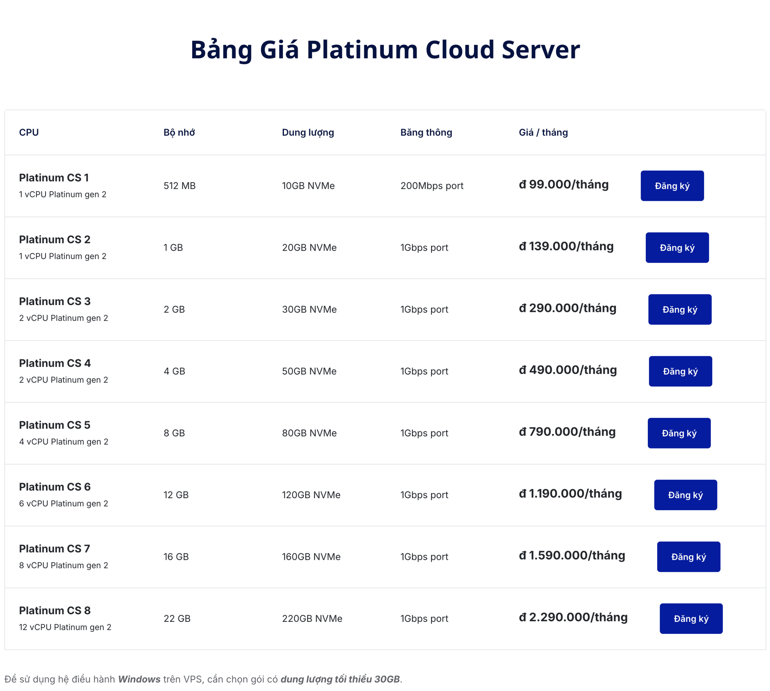Click Đăng ký for Platinum CS 1
This screenshot has height=691, width=770.
[x=672, y=186]
